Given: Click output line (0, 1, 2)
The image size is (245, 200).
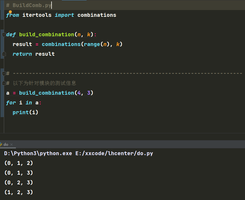Looking at the screenshot, I should tap(19, 163).
